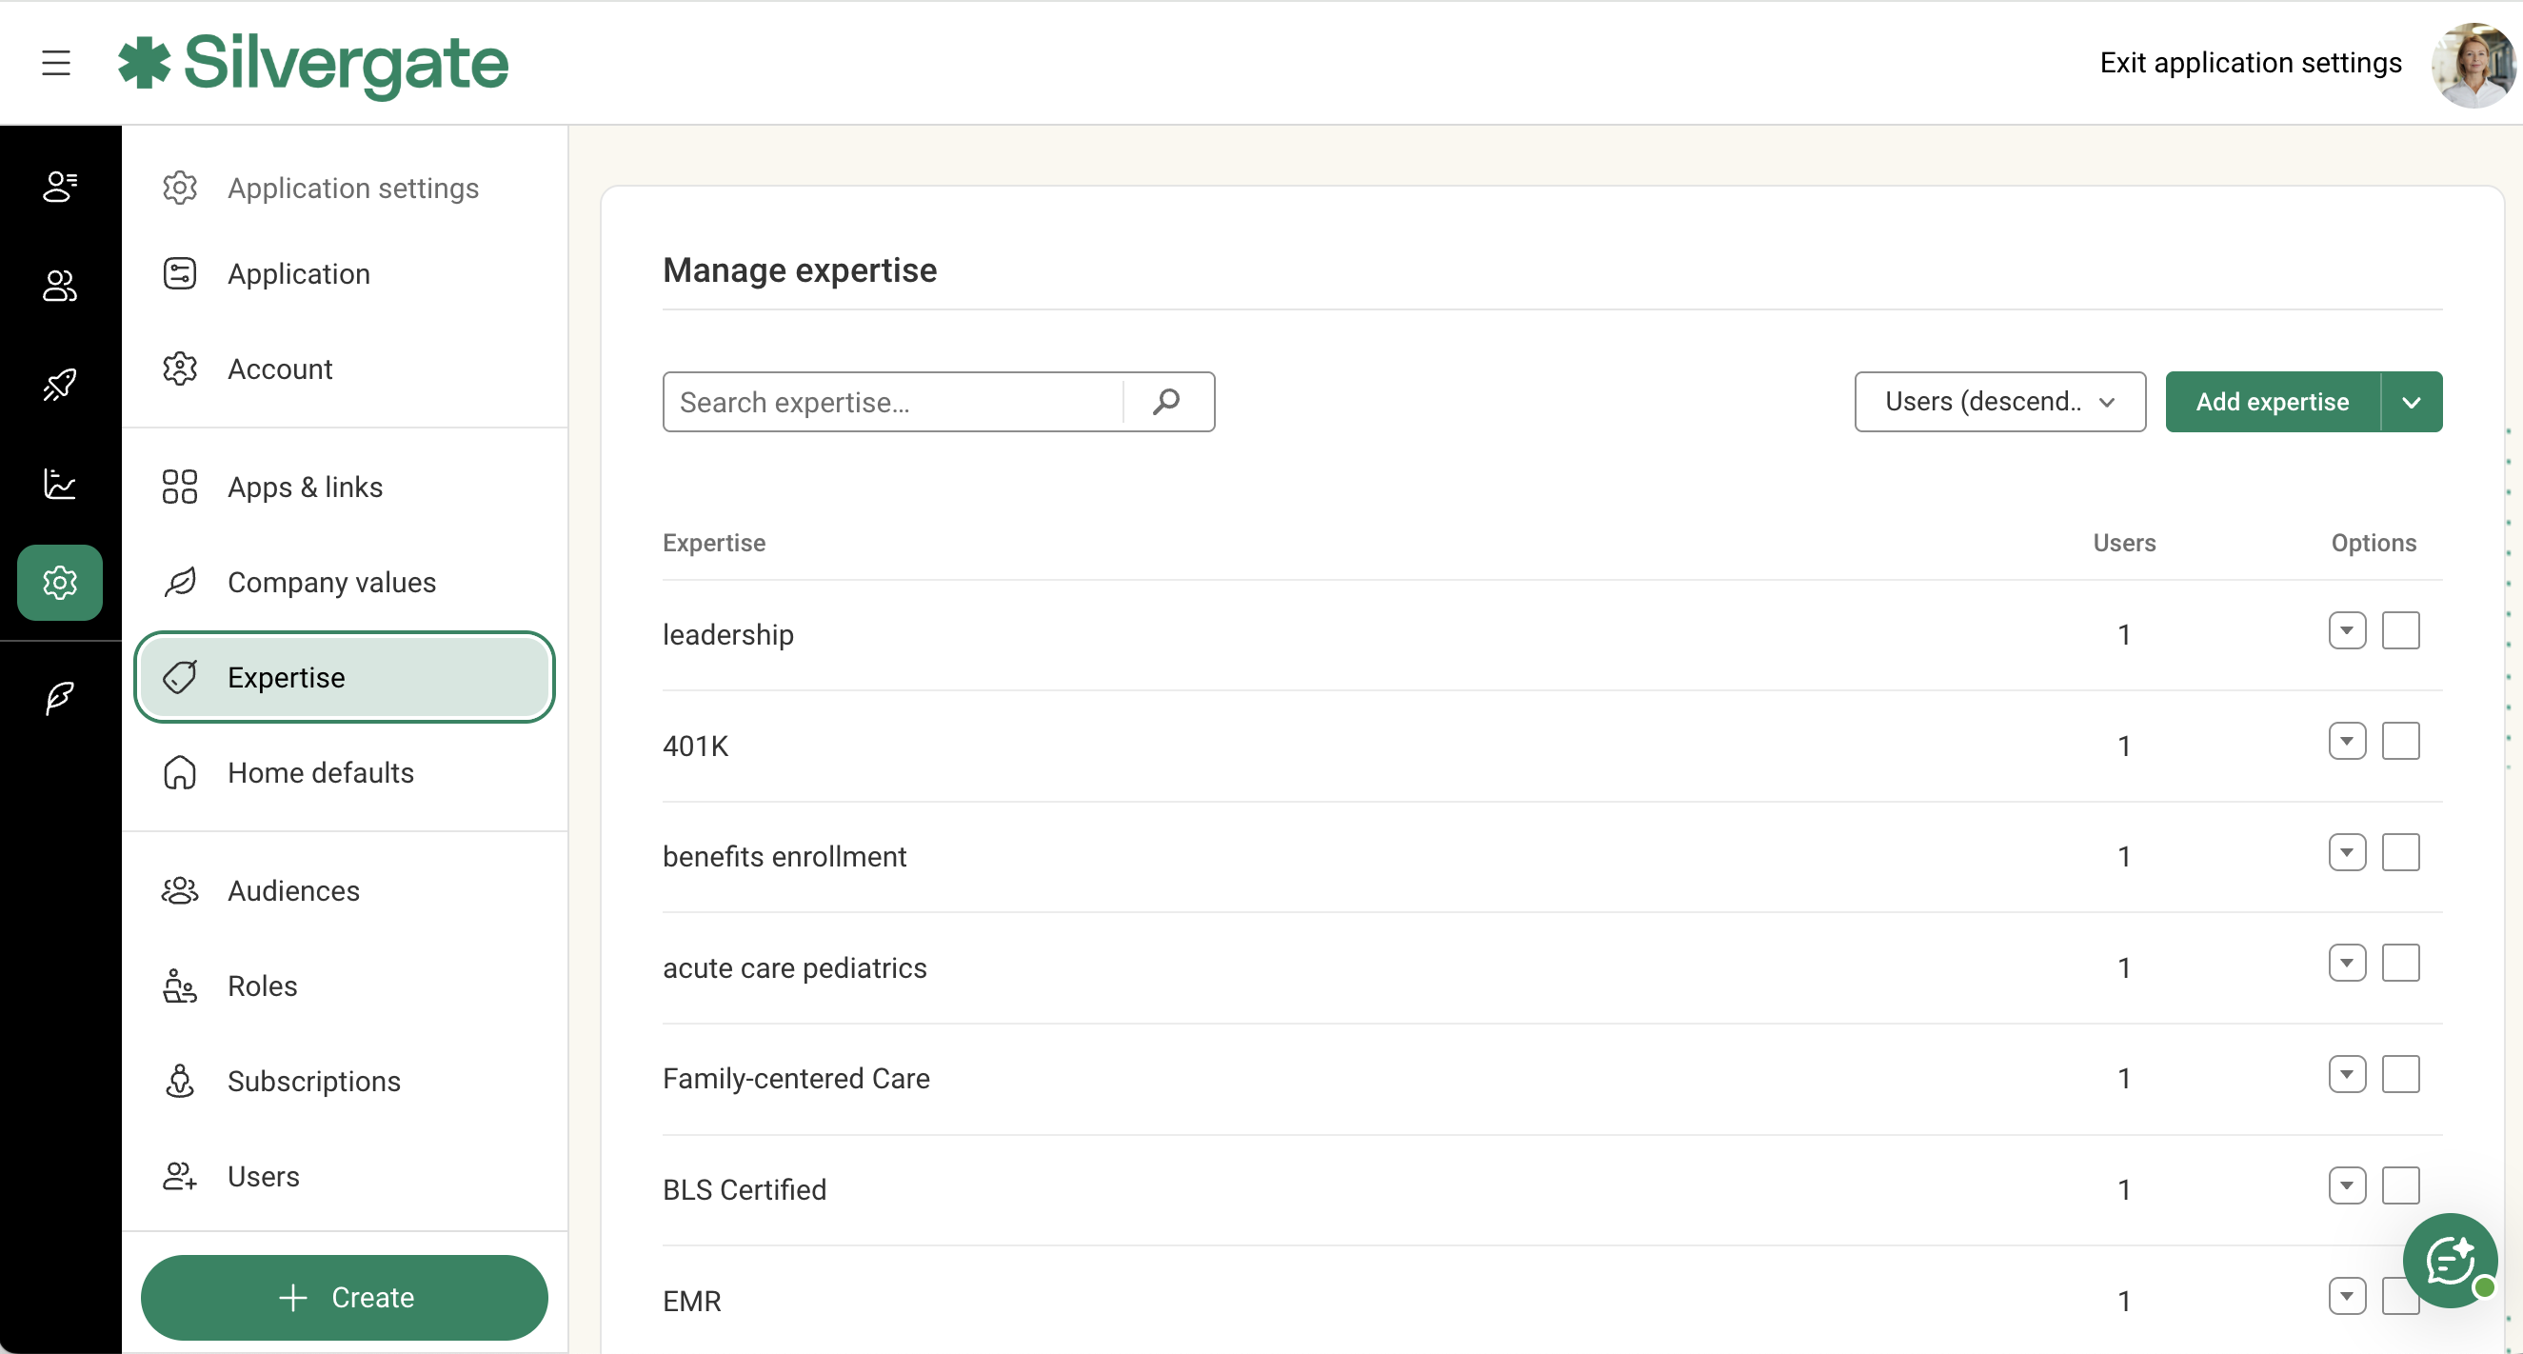
Task: Open options dropdown for EMR row
Action: [2347, 1297]
